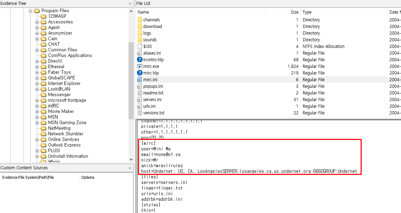Click the nick=Mr line in viewer
Viewport: 401px width, 213px height.
[x=150, y=160]
